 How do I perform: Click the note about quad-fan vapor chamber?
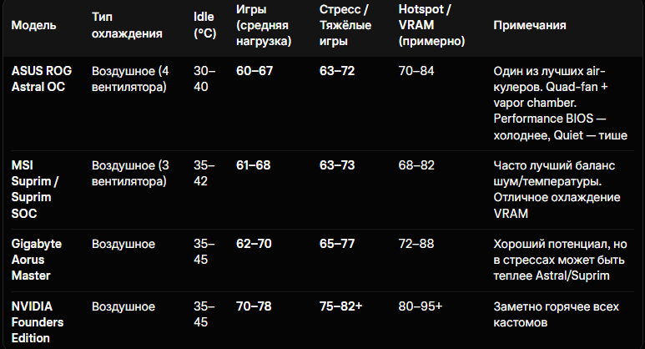pyautogui.click(x=560, y=104)
